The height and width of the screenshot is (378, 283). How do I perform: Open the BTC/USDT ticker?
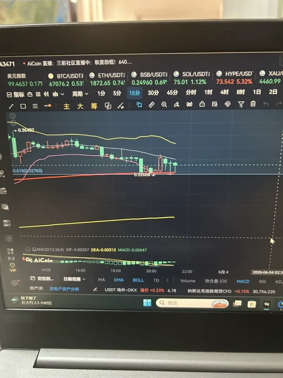point(66,80)
